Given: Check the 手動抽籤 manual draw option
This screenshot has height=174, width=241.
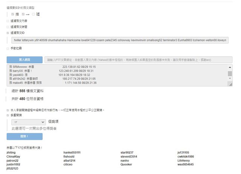Looking at the screenshot, I should pyautogui.click(x=8, y=48).
